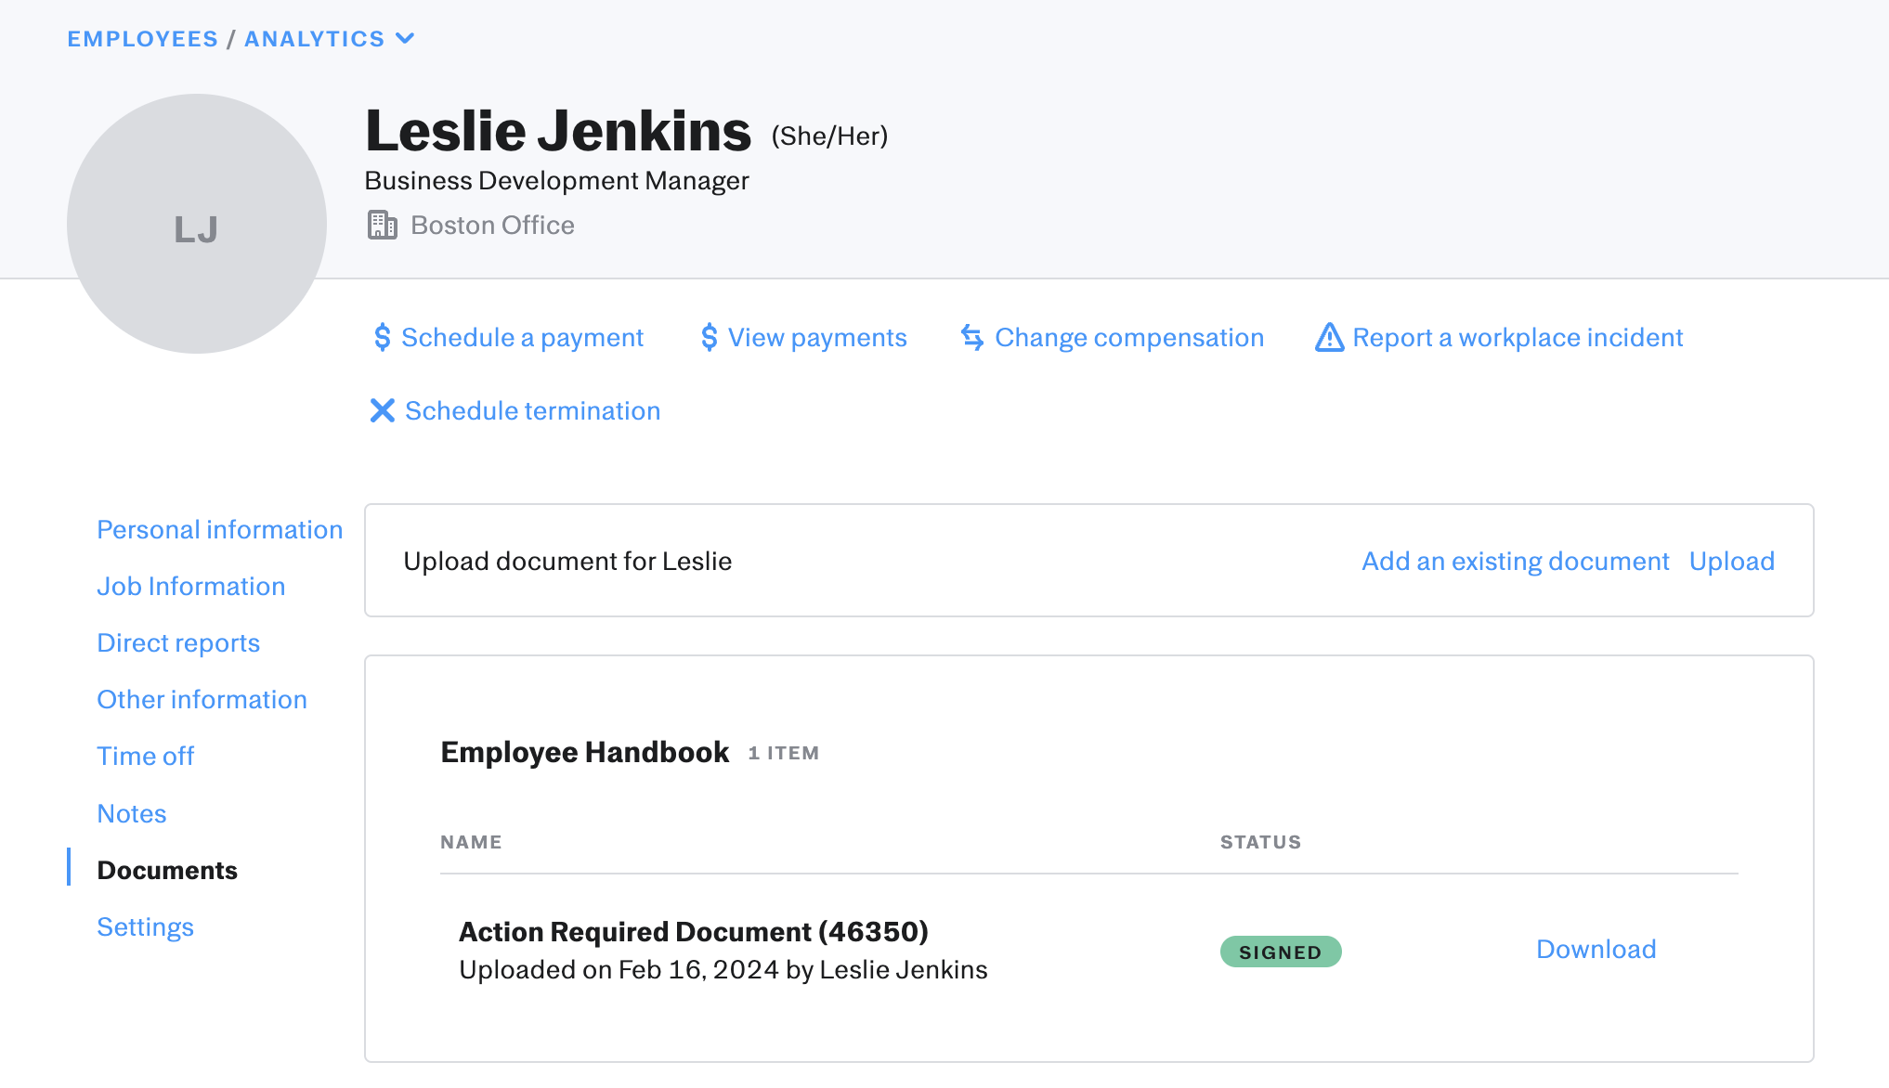Select the Notes sidebar item
Viewport: 1889px width, 1088px height.
(131, 813)
